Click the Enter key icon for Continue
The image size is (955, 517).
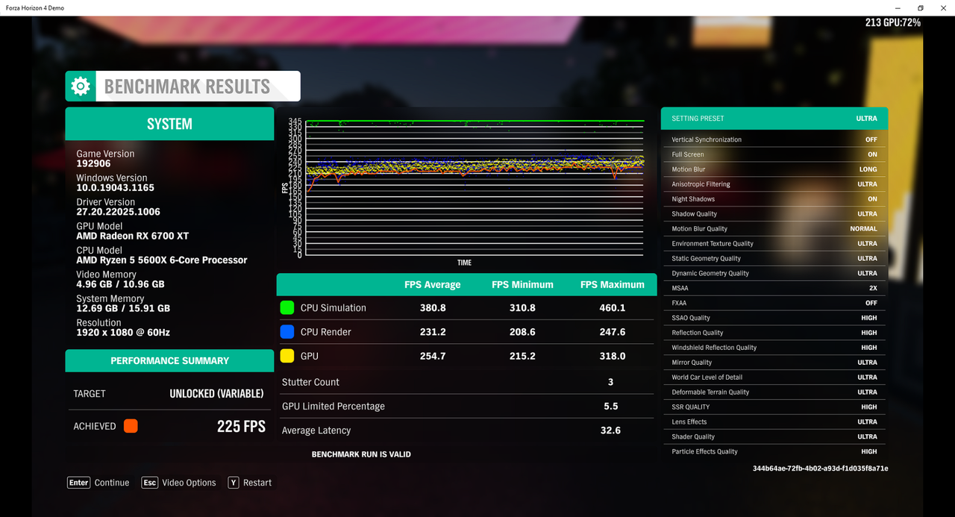tap(79, 483)
